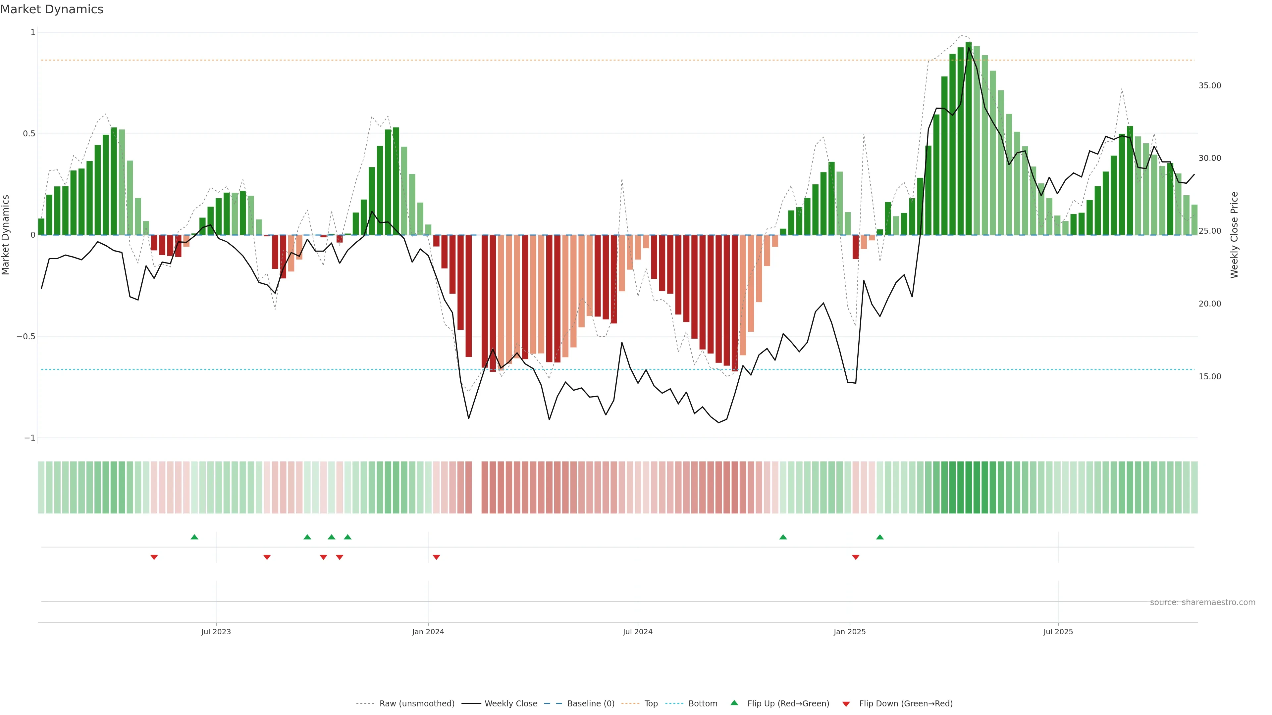Click the Weekly Close Price axis title
The width and height of the screenshot is (1272, 715).
(x=1235, y=235)
